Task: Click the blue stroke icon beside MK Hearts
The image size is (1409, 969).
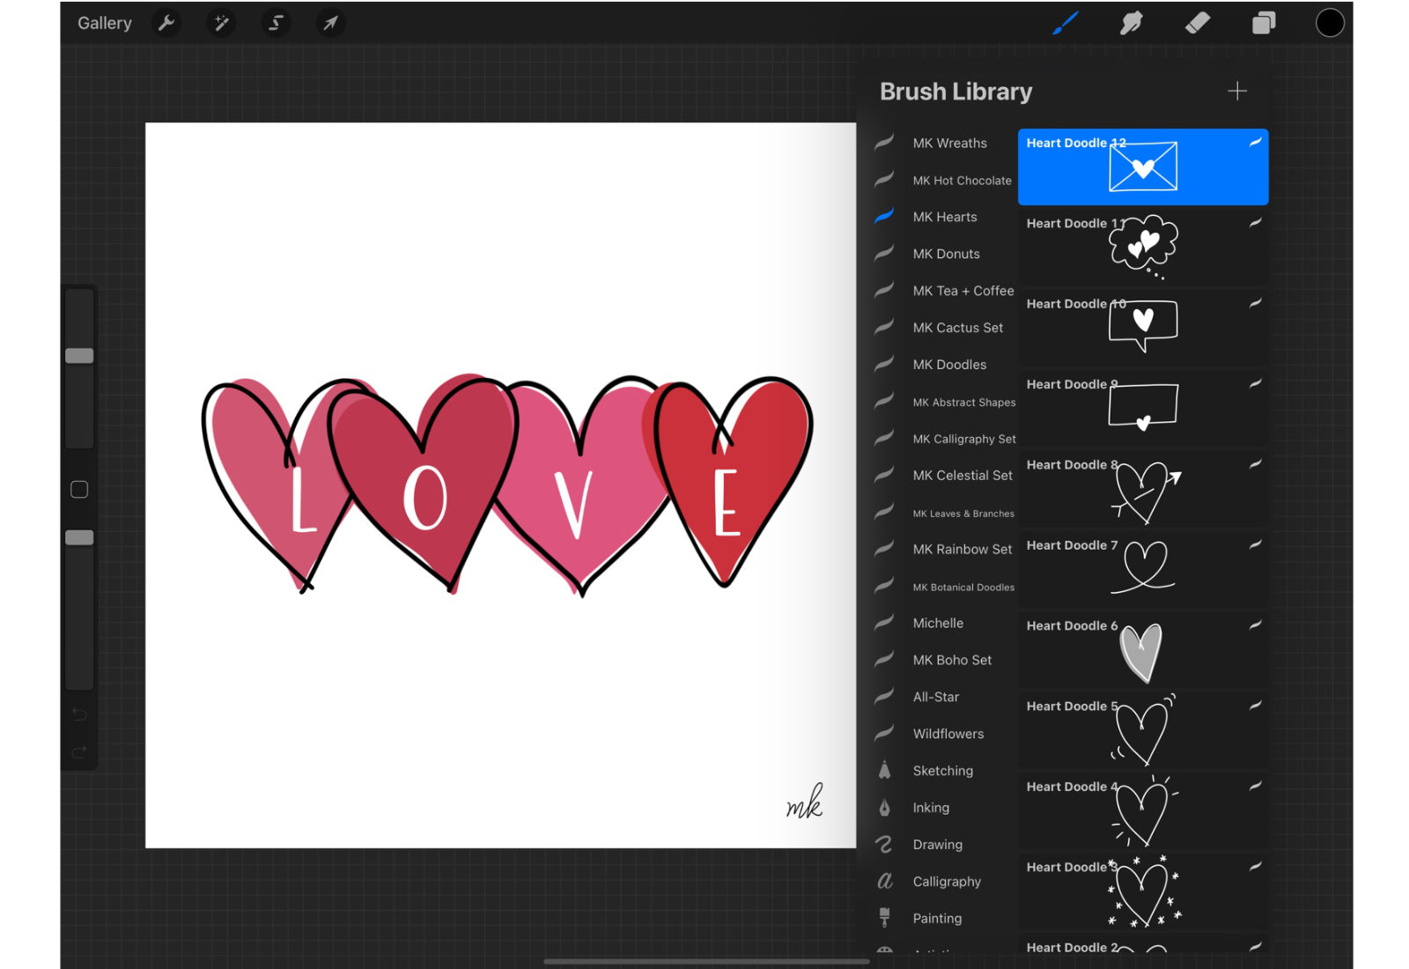Action: click(885, 216)
